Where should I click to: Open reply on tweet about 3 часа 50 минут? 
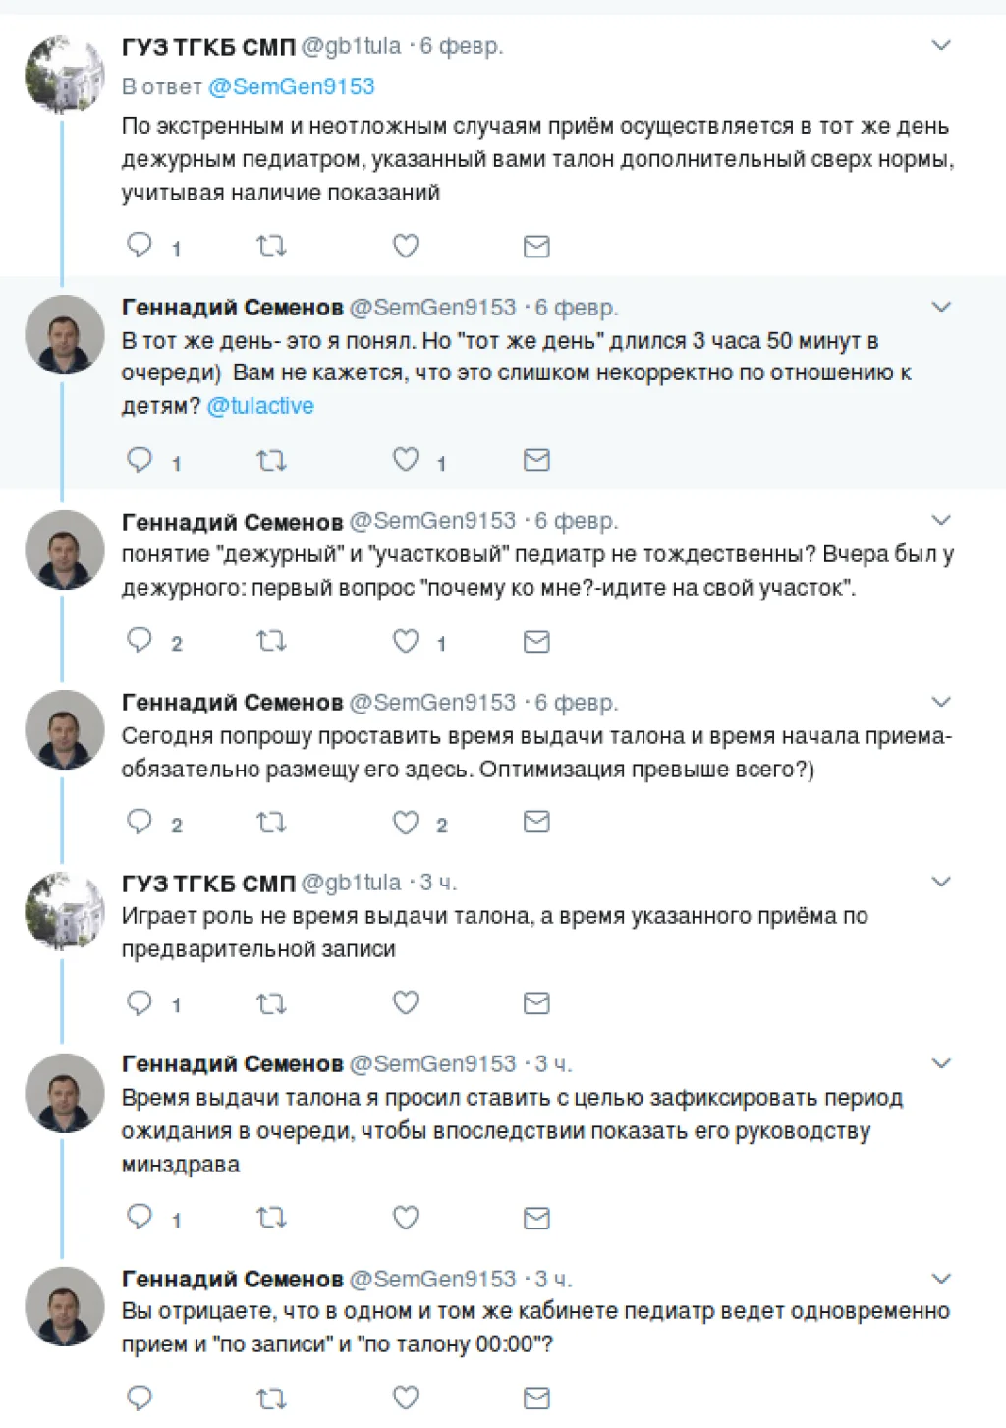tap(140, 460)
